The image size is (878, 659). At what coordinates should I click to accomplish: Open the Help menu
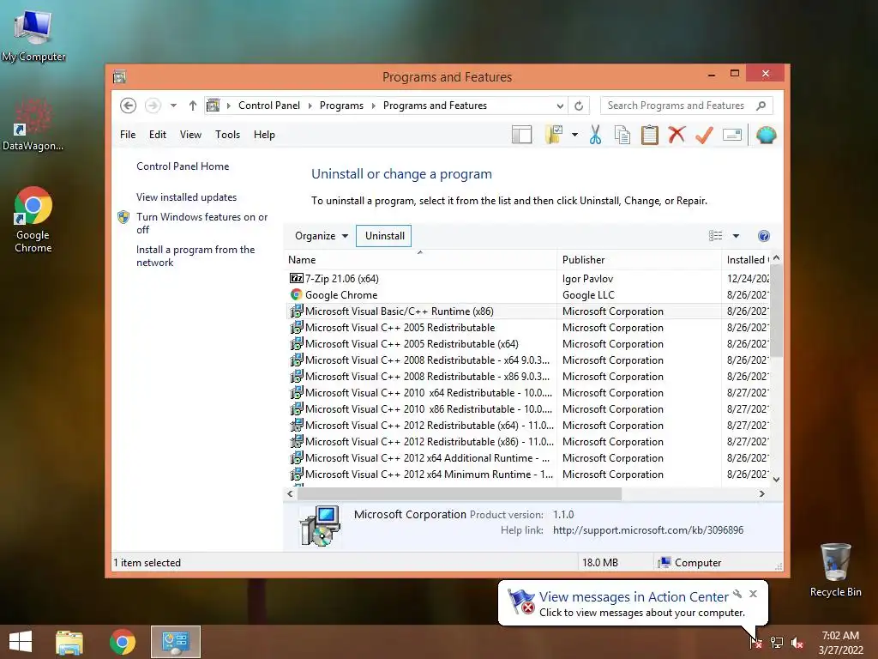click(x=264, y=135)
